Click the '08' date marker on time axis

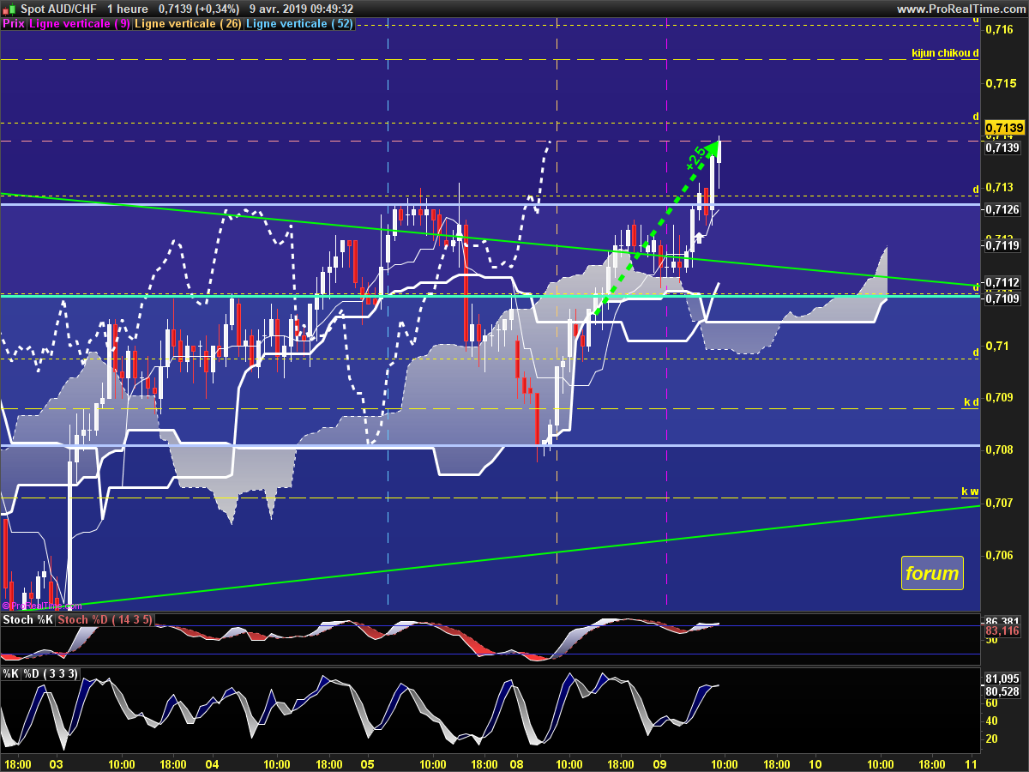click(517, 763)
